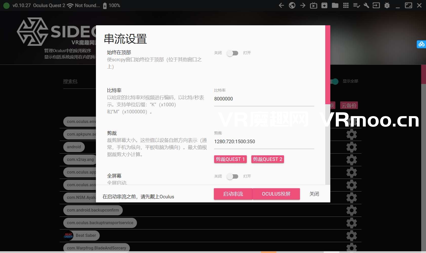The image size is (426, 253).
Task: Open the installed apps grid icon
Action: [346, 5]
